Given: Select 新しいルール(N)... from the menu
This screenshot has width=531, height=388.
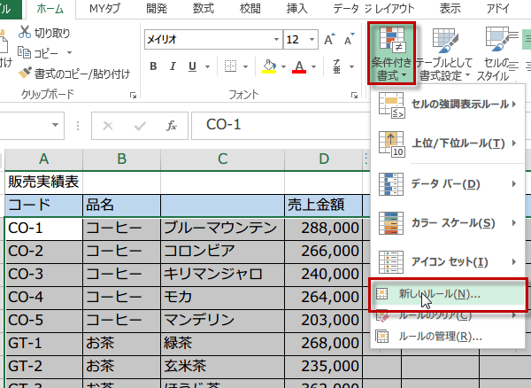Looking at the screenshot, I should 439,293.
